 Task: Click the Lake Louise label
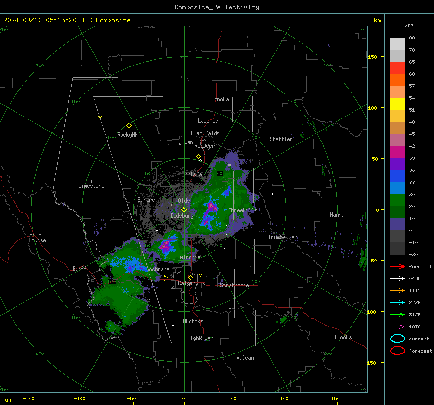coord(38,236)
